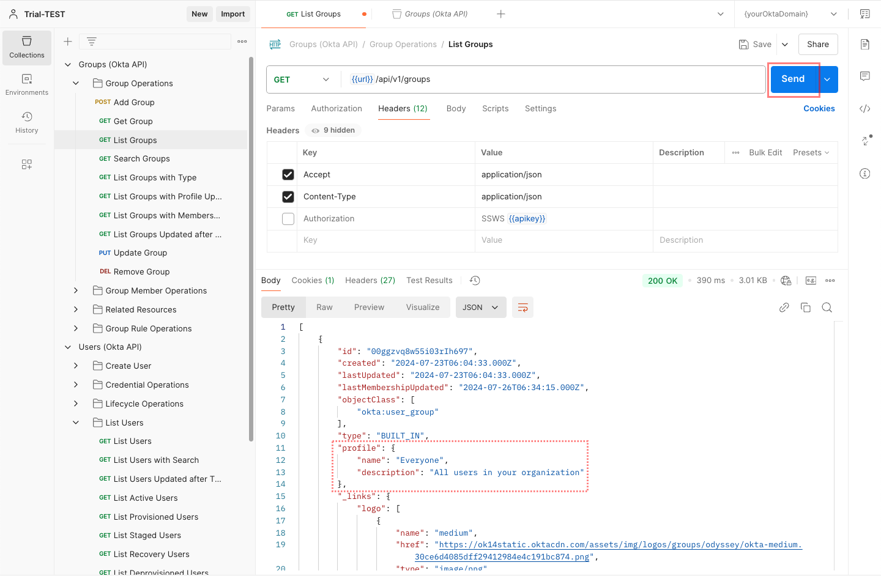This screenshot has height=576, width=881.
Task: Uncheck the Content-Type header checkbox
Action: click(288, 197)
